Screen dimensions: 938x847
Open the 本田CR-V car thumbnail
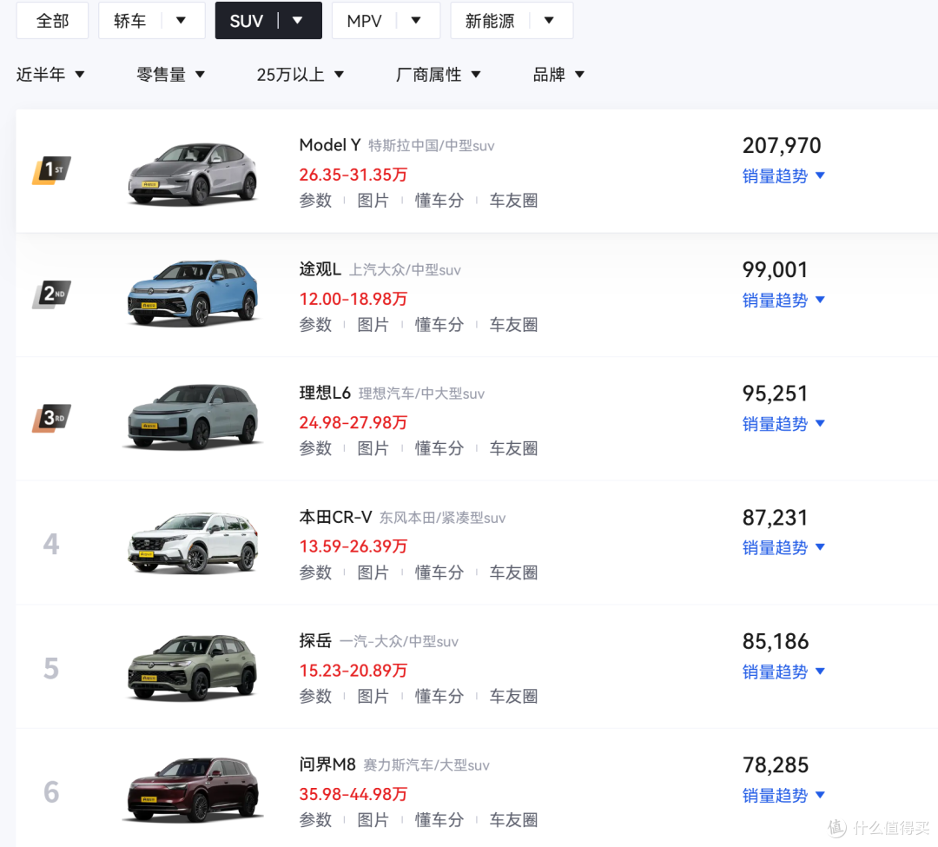click(193, 542)
